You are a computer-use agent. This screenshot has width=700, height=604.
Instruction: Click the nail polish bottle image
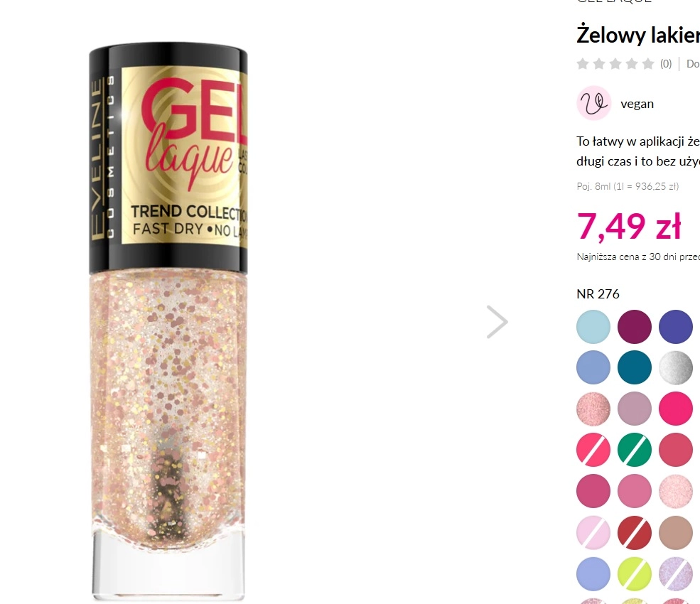click(x=168, y=321)
